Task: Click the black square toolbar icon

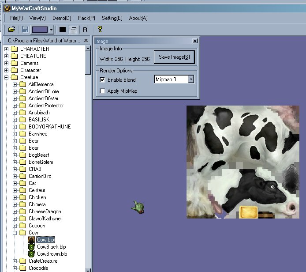Action: (63, 30)
